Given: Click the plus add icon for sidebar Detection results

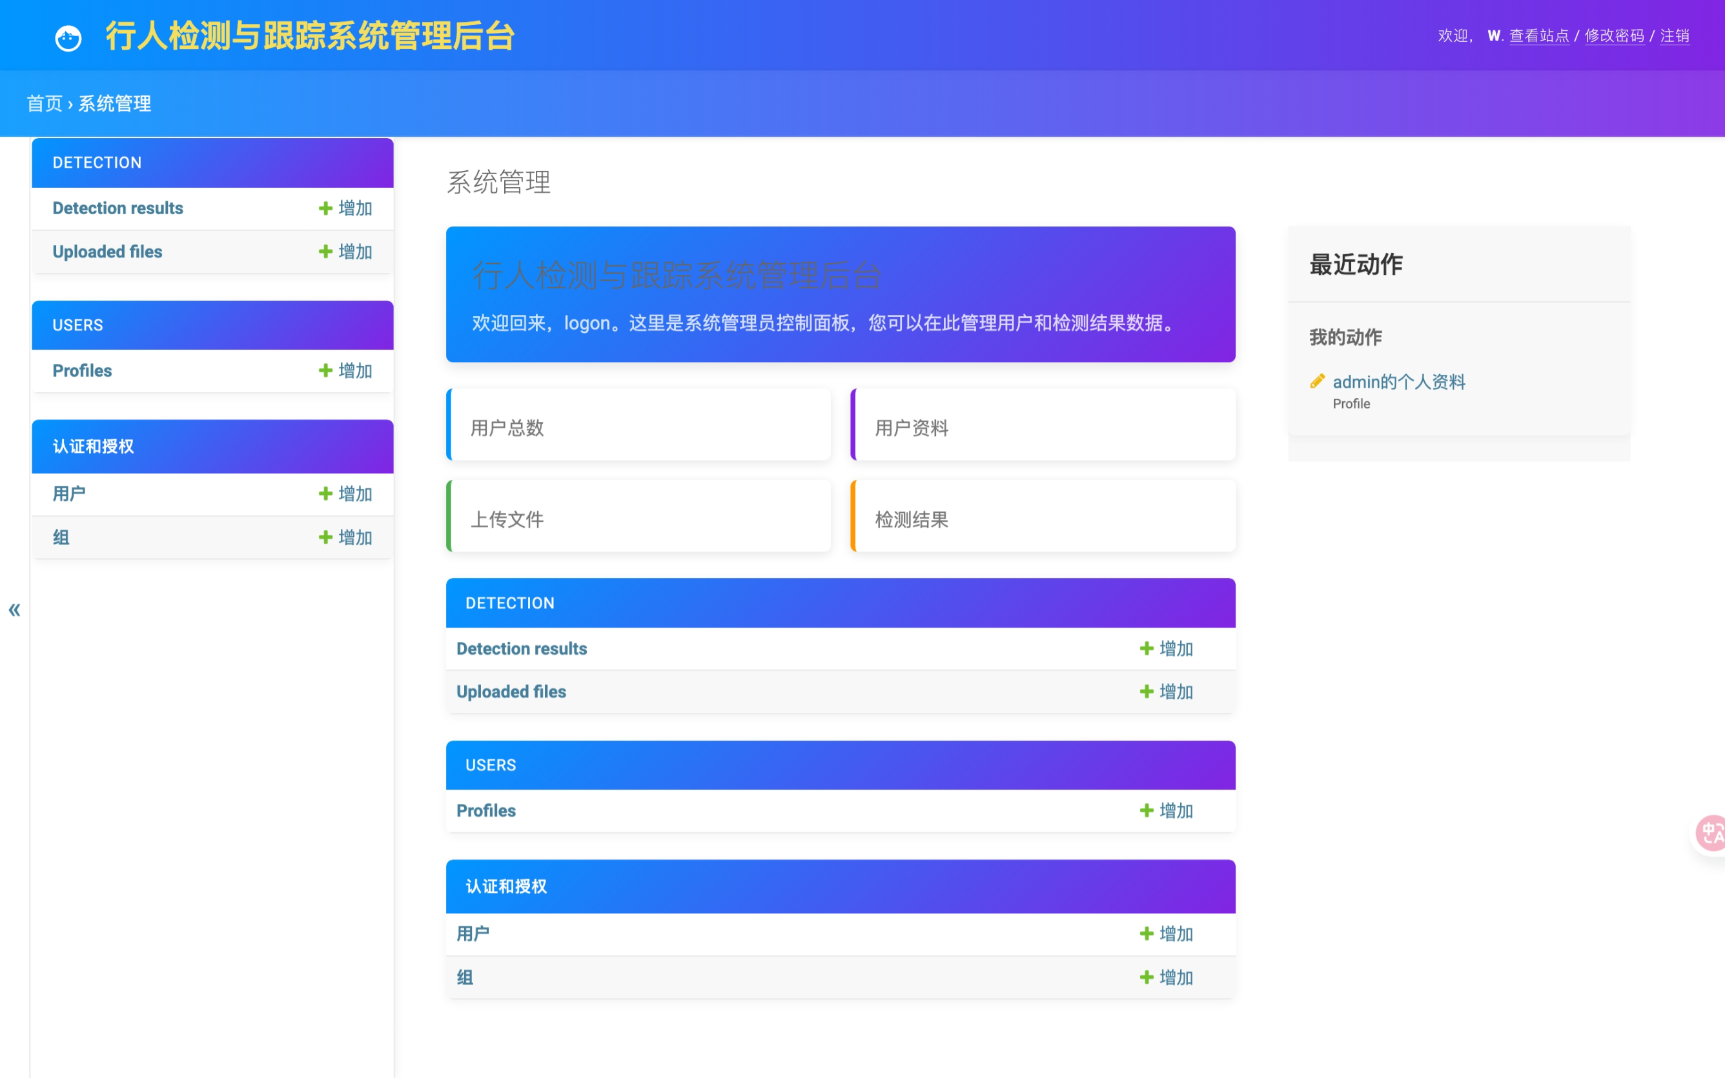Looking at the screenshot, I should [x=325, y=208].
